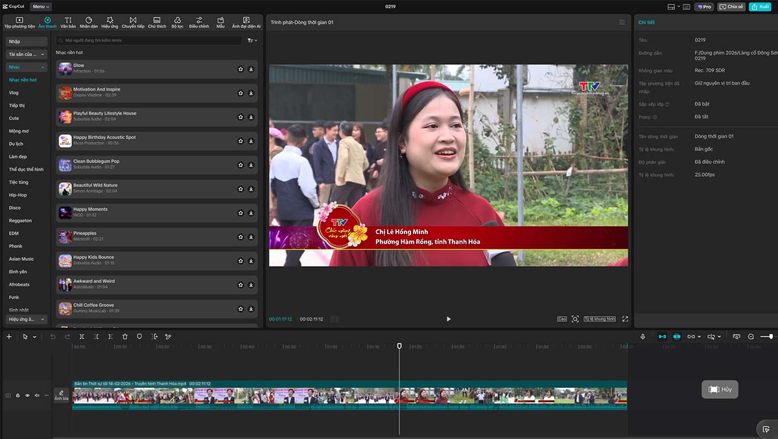Download the Happy Birthday Acoustic Spot track
778x439 pixels.
251,141
